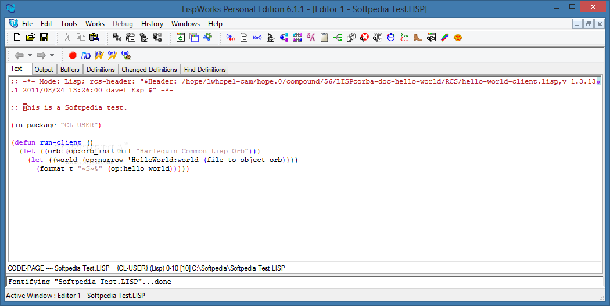Open the System Browser stacked documents icon
This screenshot has height=306, width=610.
click(x=351, y=38)
